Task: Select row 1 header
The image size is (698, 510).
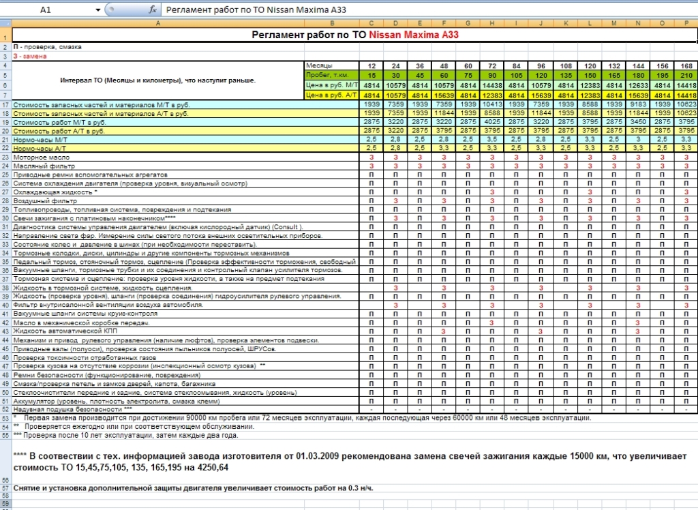Action: click(5, 35)
